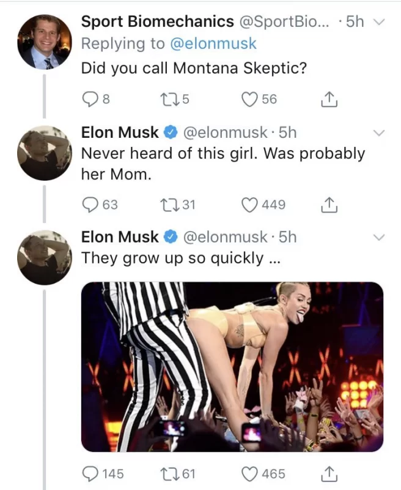The width and height of the screenshot is (401, 490).
Task: Open the attached concert photo
Action: (232, 366)
